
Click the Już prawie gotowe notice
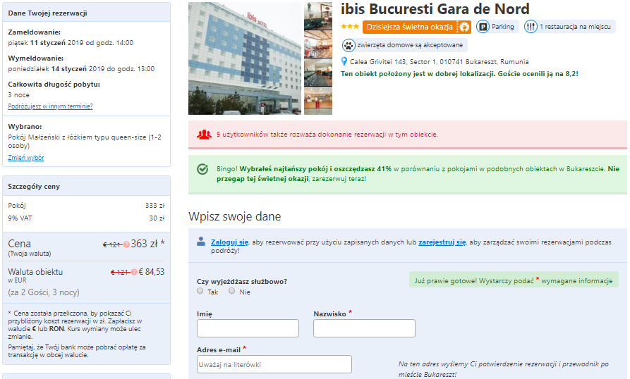point(514,280)
